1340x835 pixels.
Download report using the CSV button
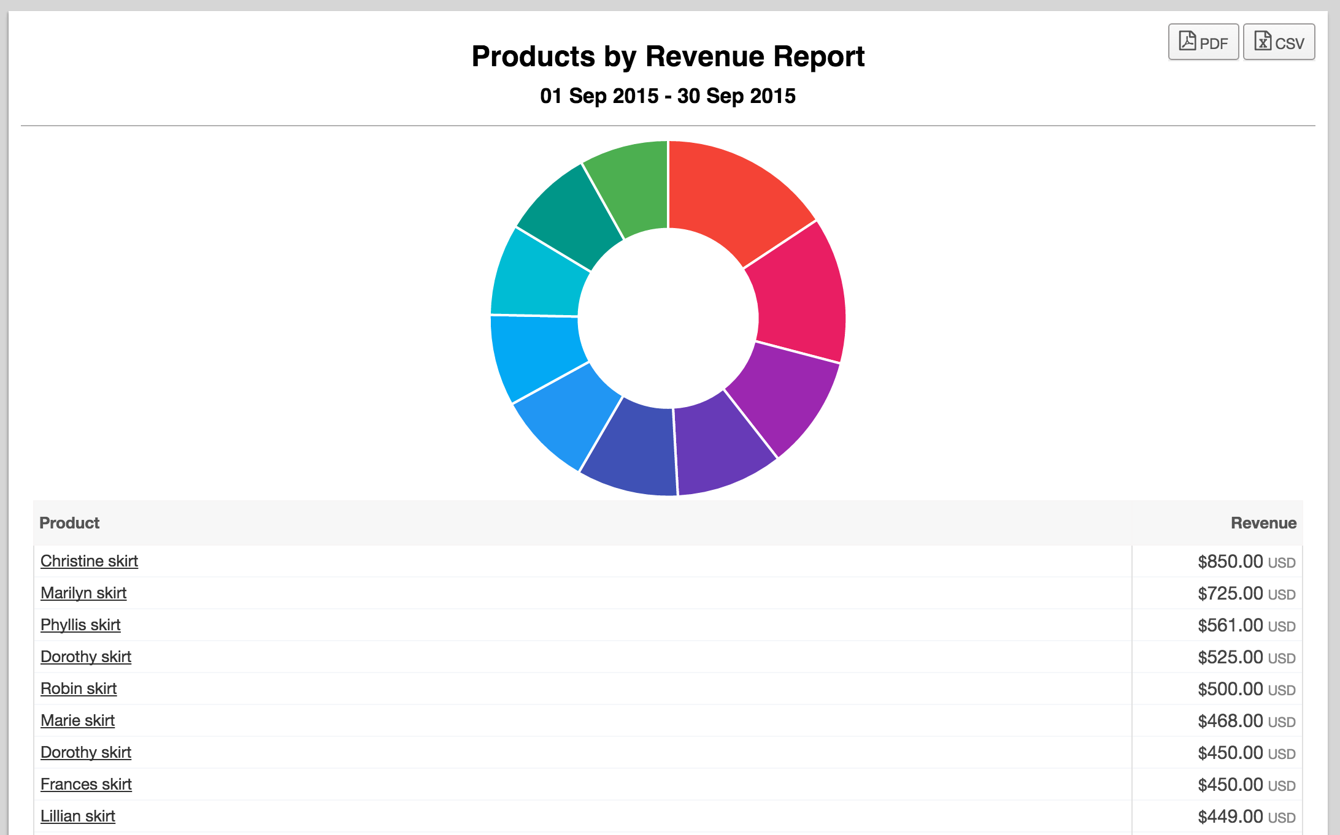tap(1279, 42)
